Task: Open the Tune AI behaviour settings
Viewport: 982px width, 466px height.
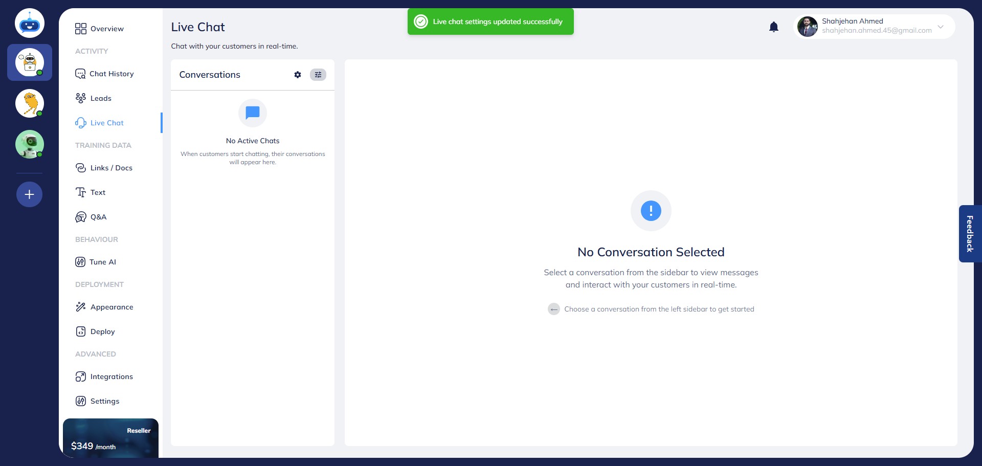Action: pyautogui.click(x=102, y=261)
